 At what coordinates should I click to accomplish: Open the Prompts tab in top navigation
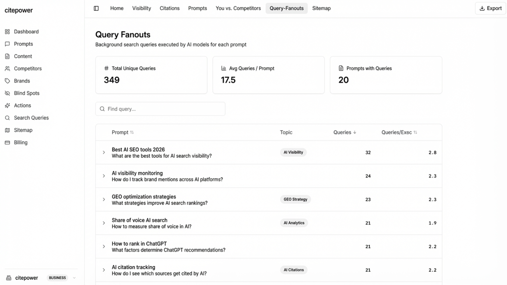coord(197,8)
